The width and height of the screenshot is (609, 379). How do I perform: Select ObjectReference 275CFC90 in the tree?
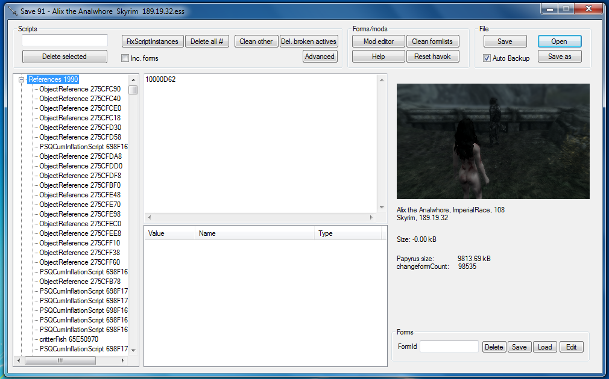[x=80, y=89]
